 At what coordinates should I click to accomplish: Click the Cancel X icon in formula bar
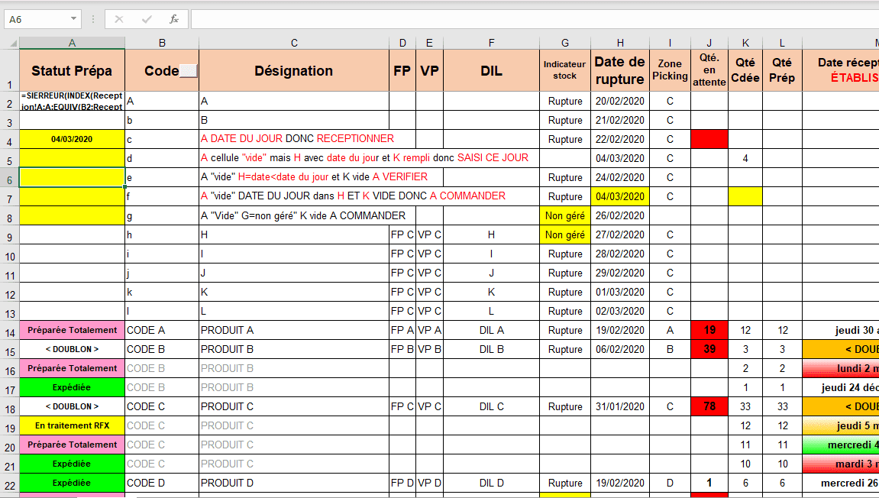(119, 19)
